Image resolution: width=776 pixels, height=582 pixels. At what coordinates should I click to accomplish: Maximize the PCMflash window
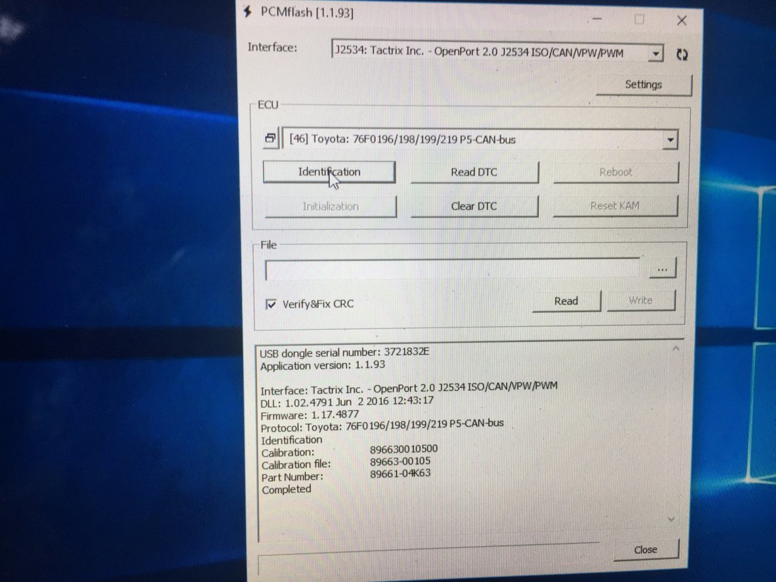pos(639,19)
